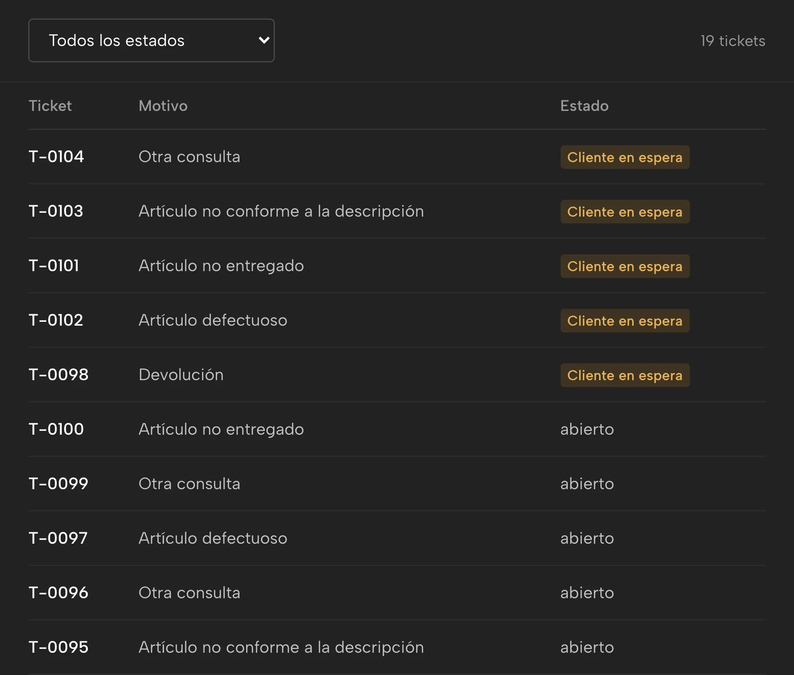Select ticket T-0099

tap(58, 483)
